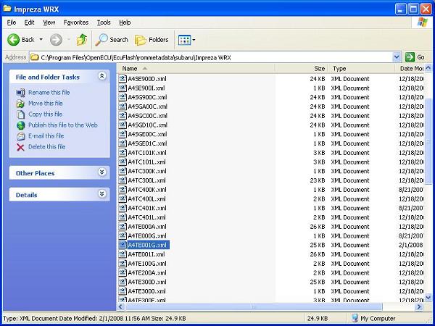Screen dimensions: 435x326
Task: Expand the Other Places panel
Action: [102, 172]
